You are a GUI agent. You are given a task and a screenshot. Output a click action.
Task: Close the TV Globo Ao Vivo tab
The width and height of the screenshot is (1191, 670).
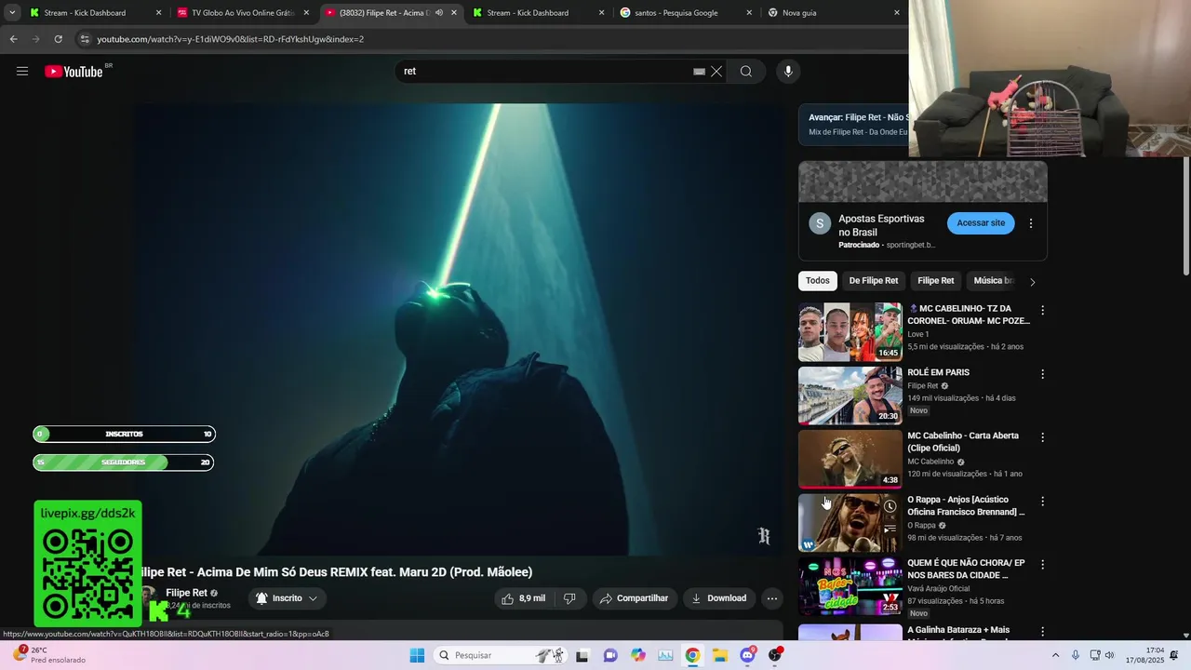click(306, 13)
